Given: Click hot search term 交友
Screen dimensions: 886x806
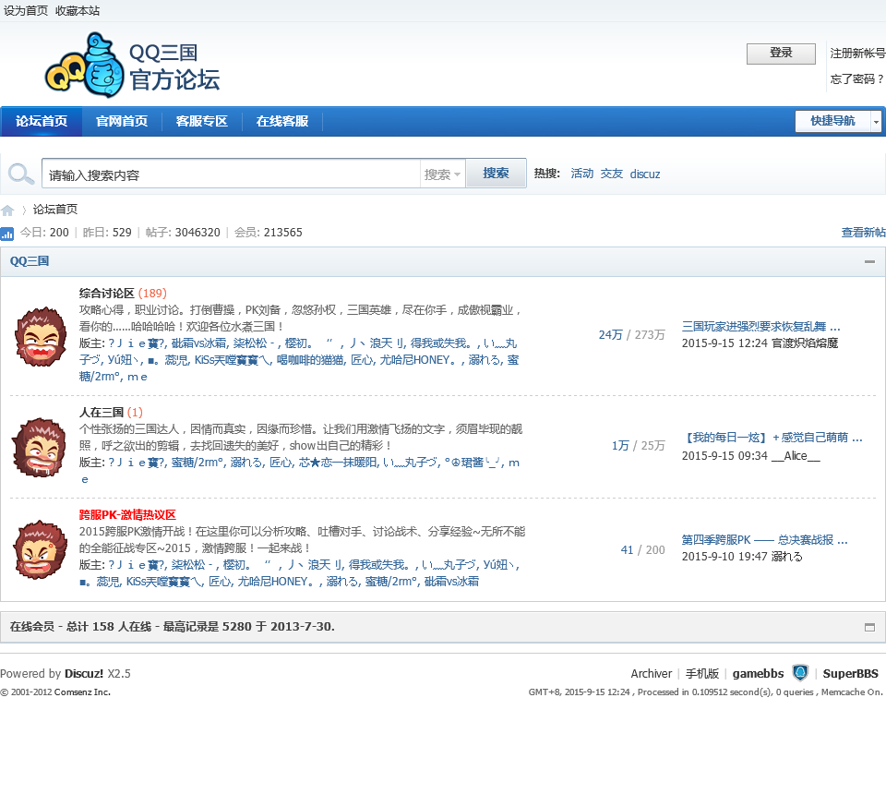Looking at the screenshot, I should 611,174.
